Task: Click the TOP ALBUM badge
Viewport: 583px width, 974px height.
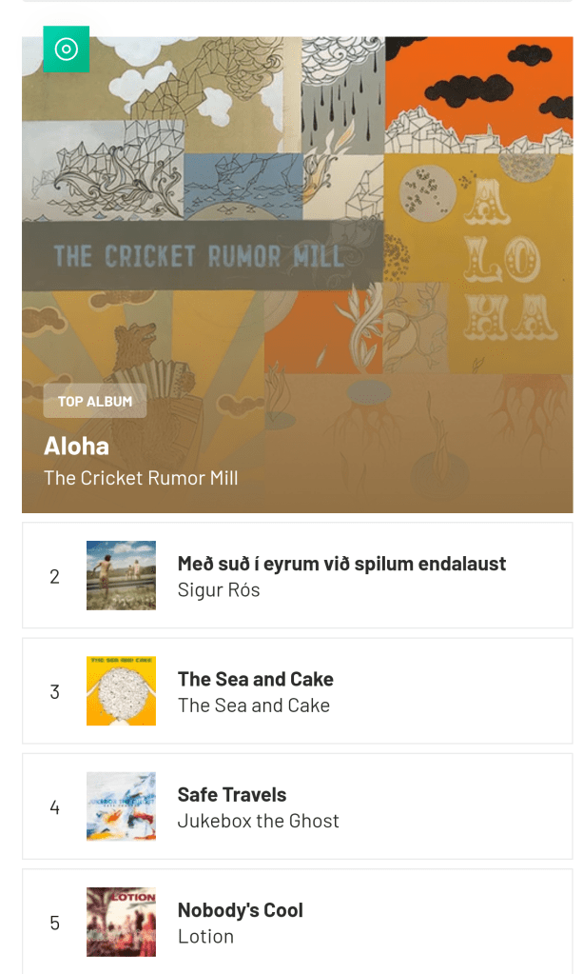Action: coord(95,402)
